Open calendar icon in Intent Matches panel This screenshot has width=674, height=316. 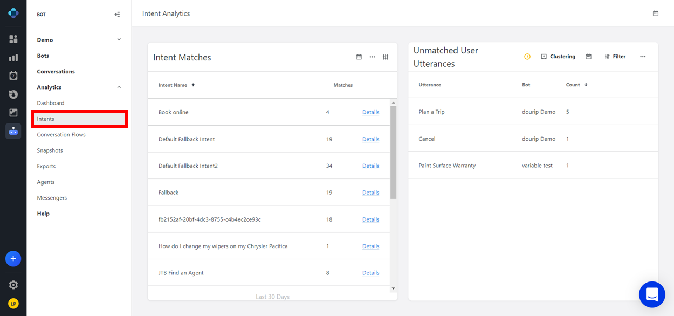pyautogui.click(x=359, y=57)
